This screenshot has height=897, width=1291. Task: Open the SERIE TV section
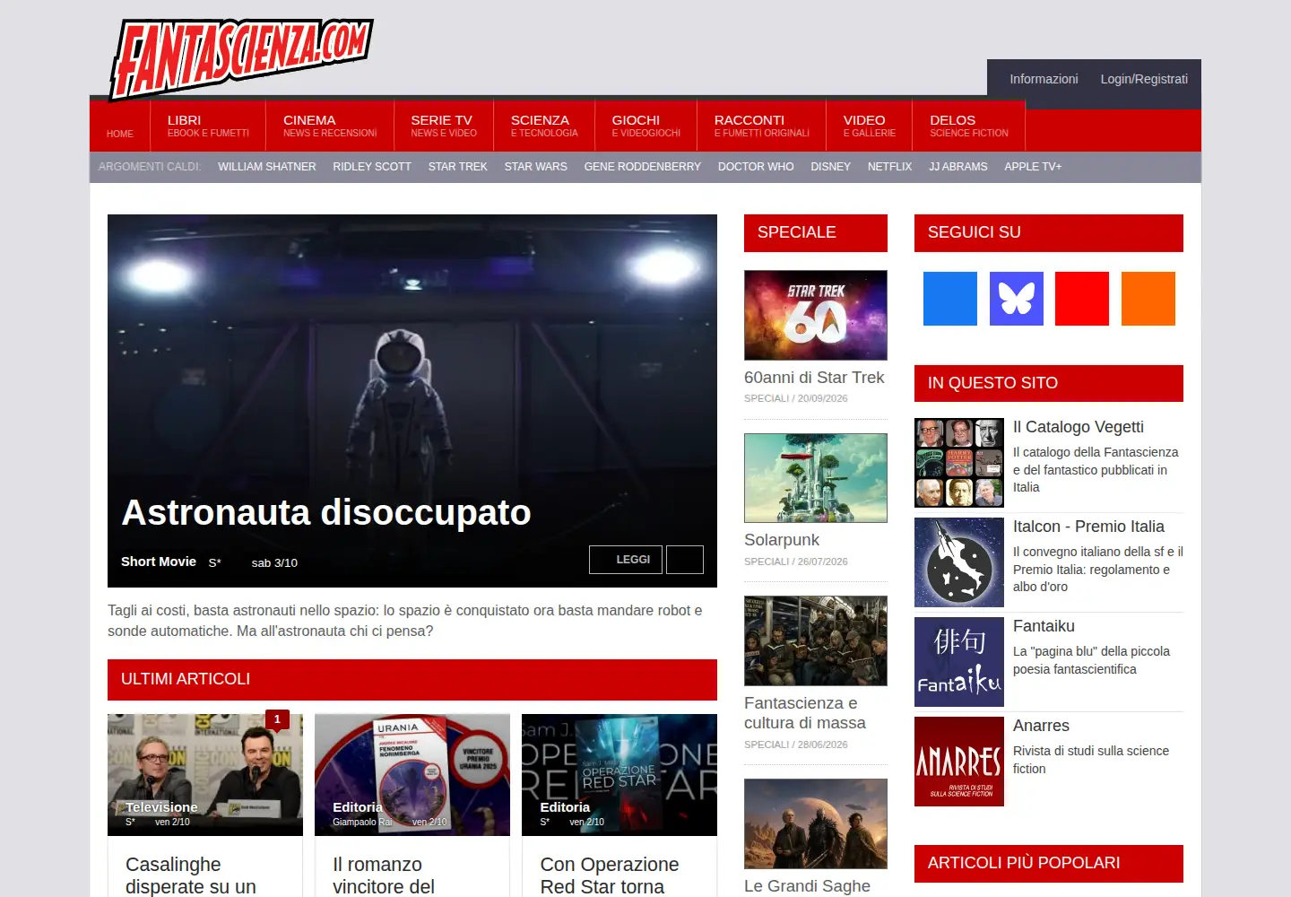(x=444, y=126)
